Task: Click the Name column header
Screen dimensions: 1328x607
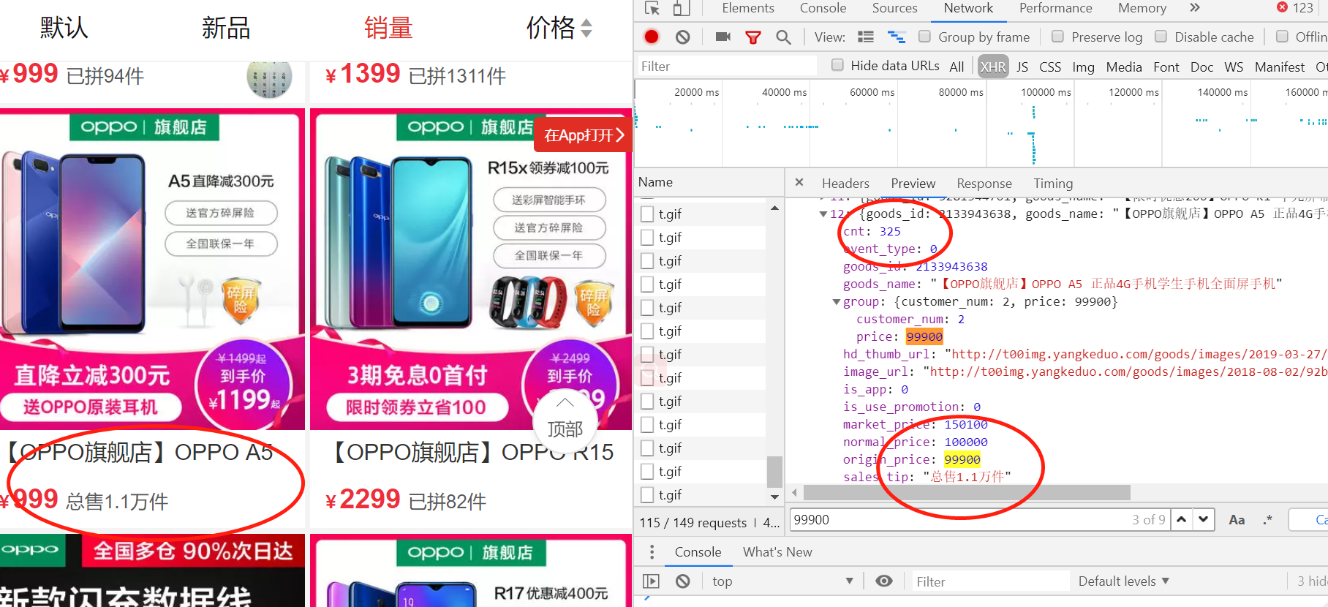Action: click(x=709, y=182)
